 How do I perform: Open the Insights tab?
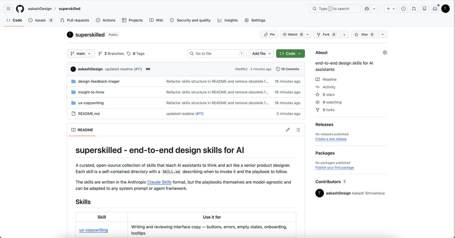(x=228, y=20)
